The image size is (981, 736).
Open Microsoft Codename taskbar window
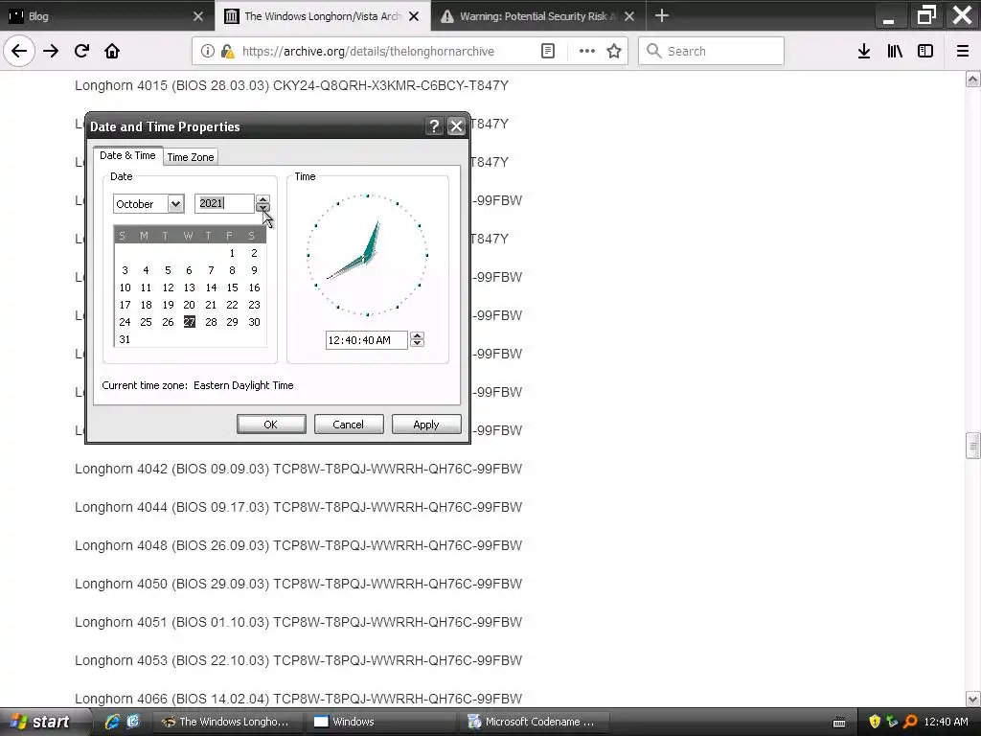pyautogui.click(x=536, y=722)
